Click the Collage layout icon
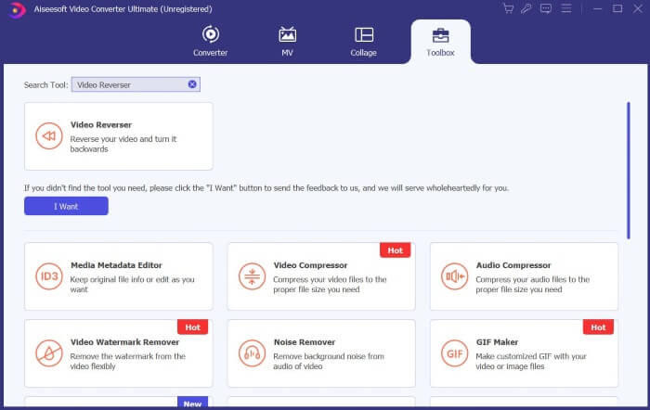650x410 pixels. [364, 34]
